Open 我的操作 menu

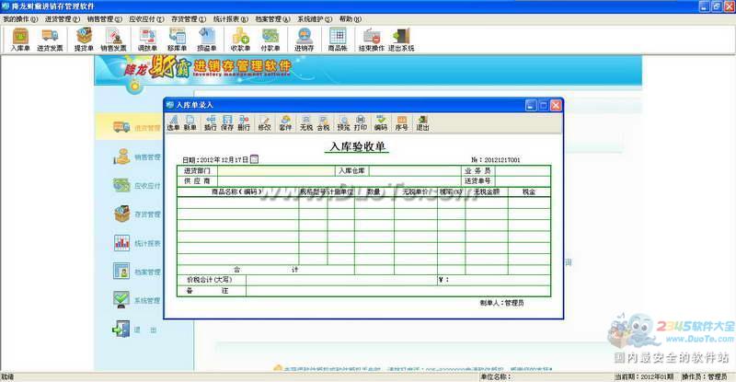tap(20, 18)
